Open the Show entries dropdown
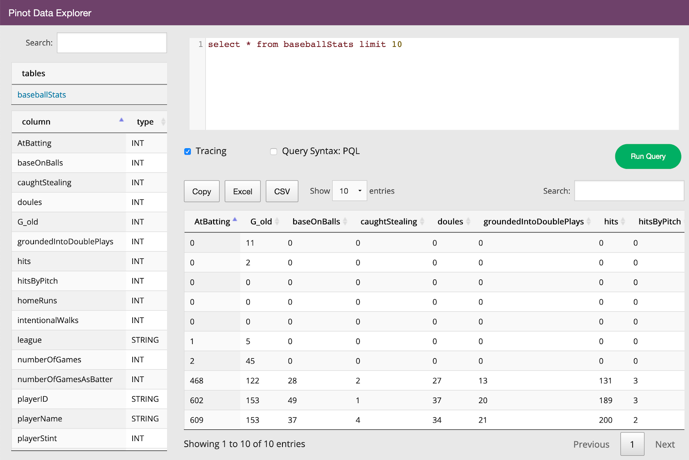 [349, 191]
